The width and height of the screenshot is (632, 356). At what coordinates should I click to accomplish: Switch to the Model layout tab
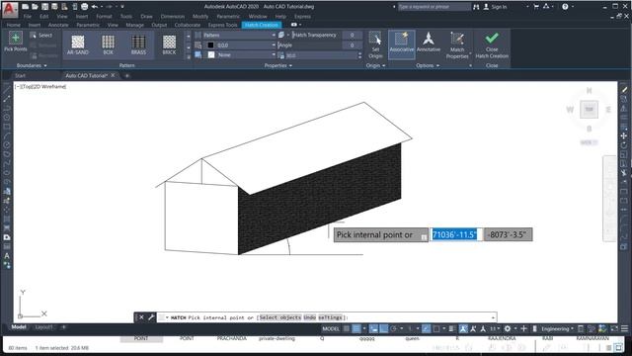tap(19, 327)
